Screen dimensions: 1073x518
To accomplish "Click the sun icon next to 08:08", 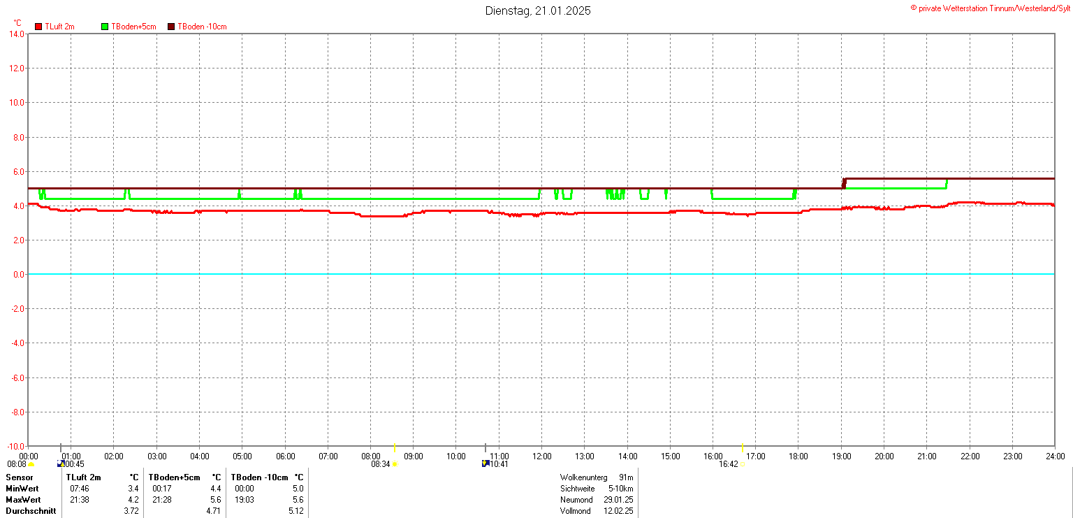I will click(31, 464).
